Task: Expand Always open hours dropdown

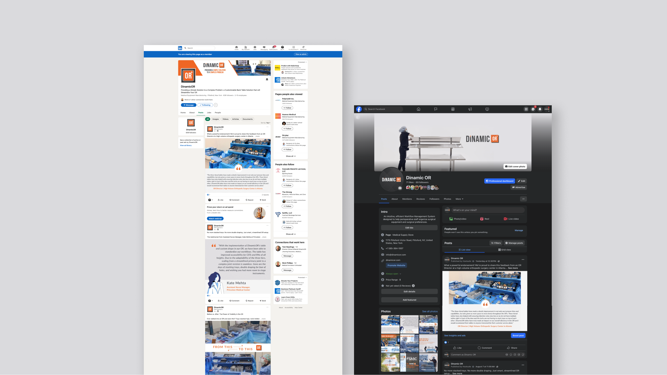Action: [393, 274]
